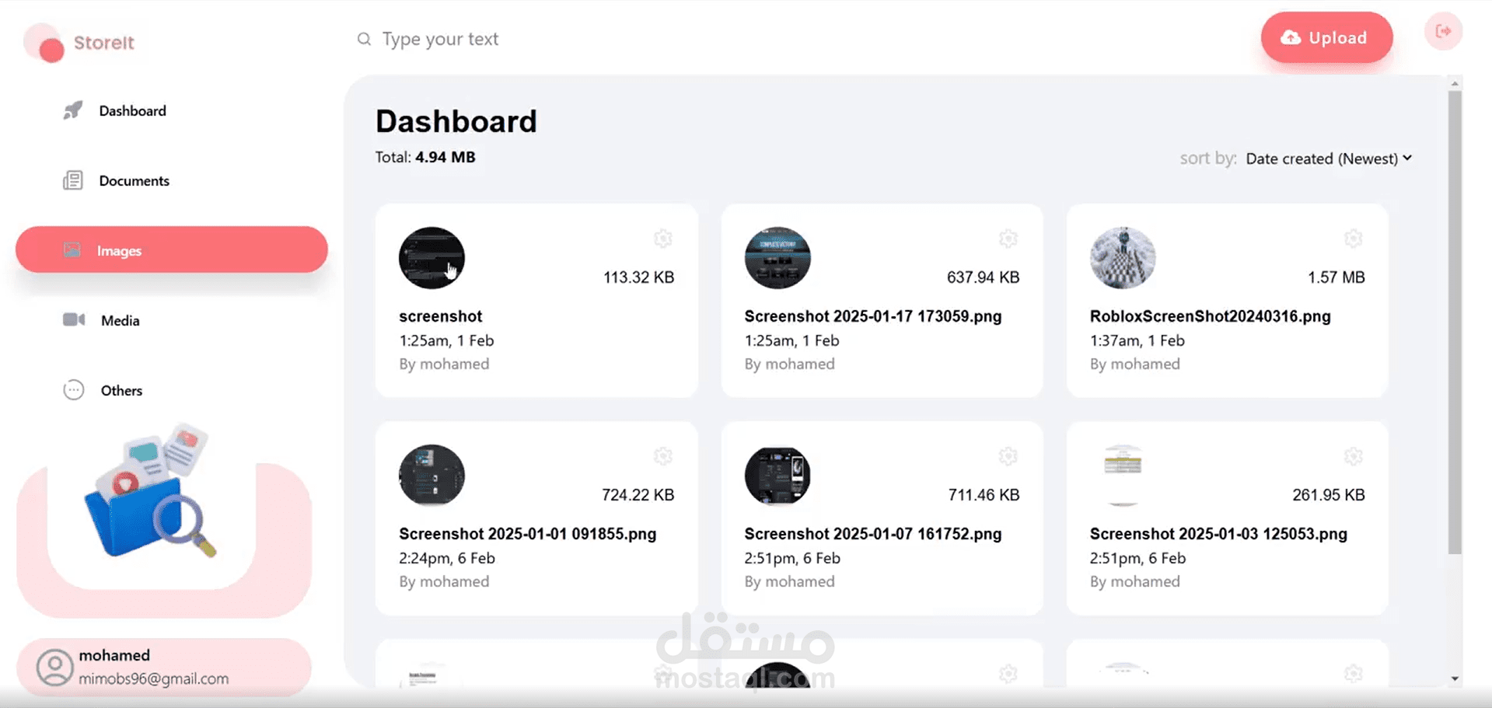
Task: Click the search magnifier icon
Action: (364, 39)
